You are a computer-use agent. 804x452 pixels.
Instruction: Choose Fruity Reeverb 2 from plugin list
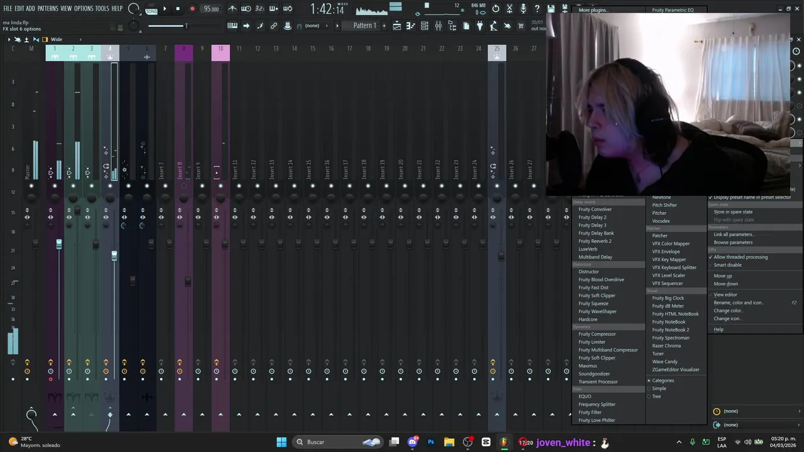(595, 241)
